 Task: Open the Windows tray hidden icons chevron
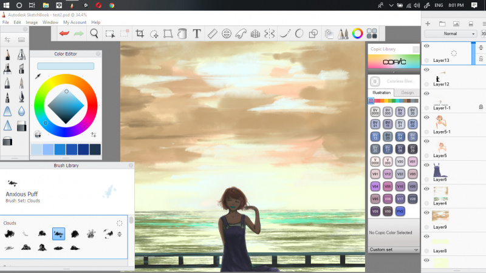tap(391, 5)
